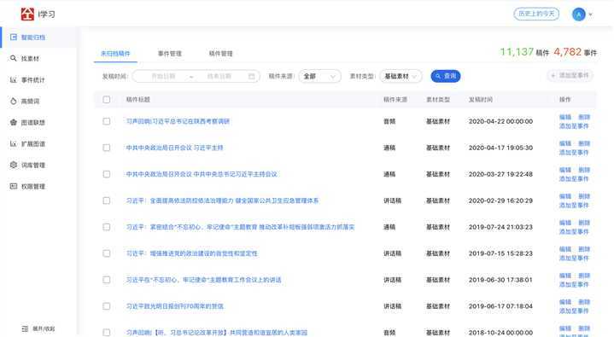Open 高频词 flame icon in sidebar
The width and height of the screenshot is (614, 337).
[14, 101]
